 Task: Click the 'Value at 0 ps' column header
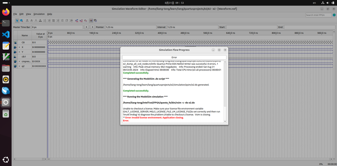click(x=39, y=35)
